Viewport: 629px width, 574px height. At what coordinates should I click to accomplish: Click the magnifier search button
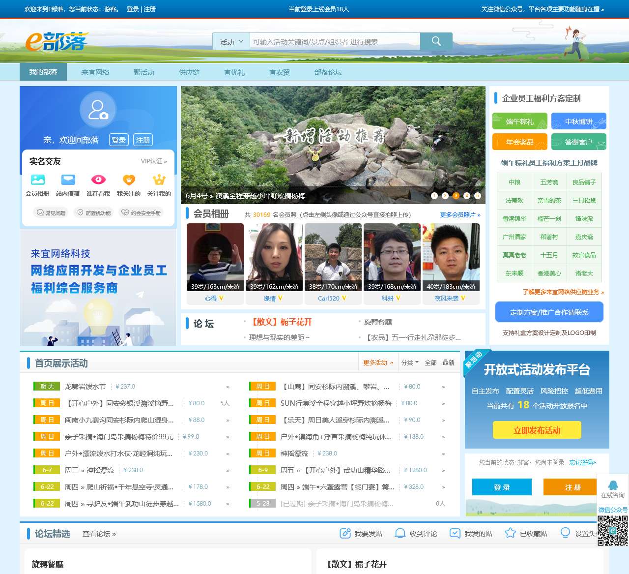pos(436,41)
